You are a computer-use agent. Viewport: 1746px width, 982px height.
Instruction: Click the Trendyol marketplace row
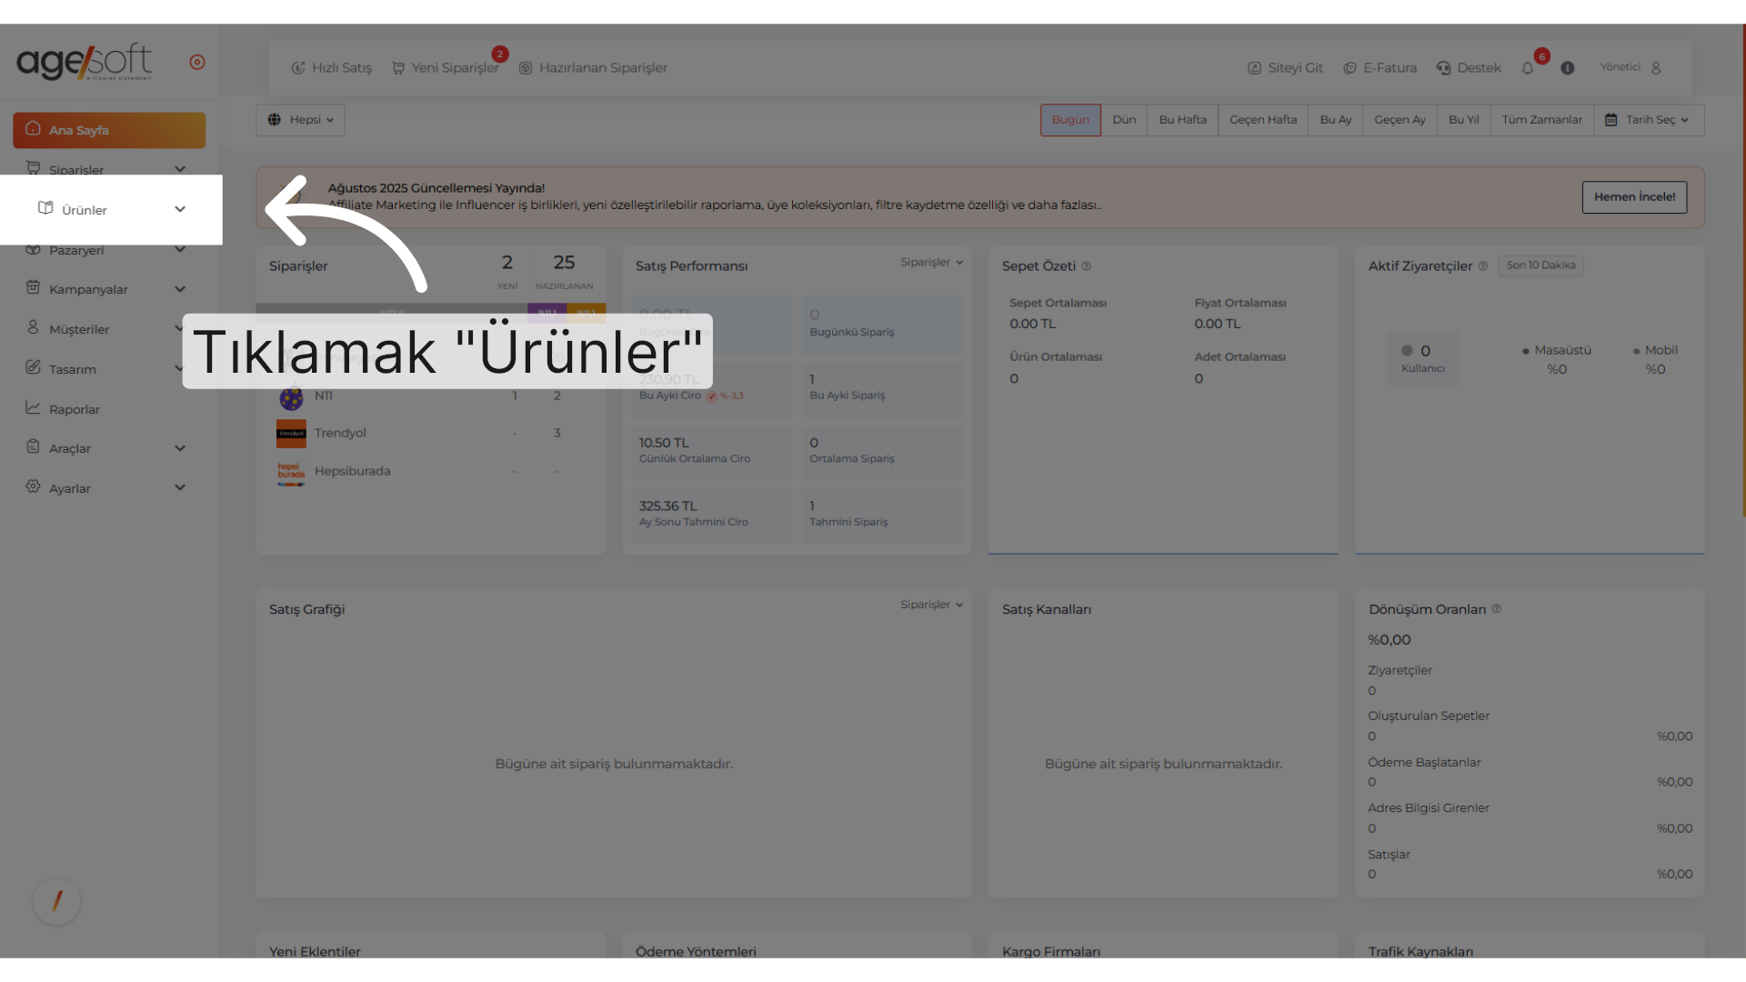click(x=430, y=434)
